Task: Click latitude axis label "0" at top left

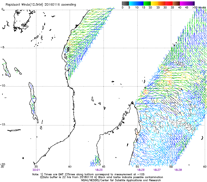Action: 2,9
